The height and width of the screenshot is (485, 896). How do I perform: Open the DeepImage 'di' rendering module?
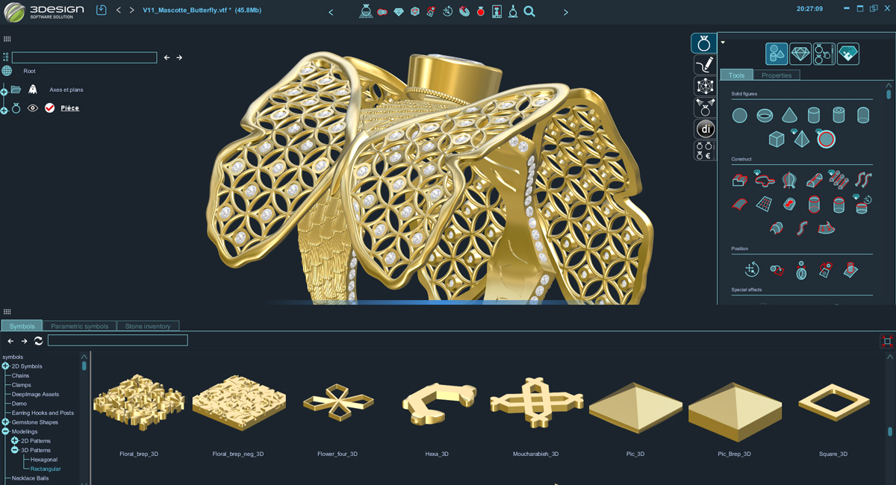[x=704, y=129]
